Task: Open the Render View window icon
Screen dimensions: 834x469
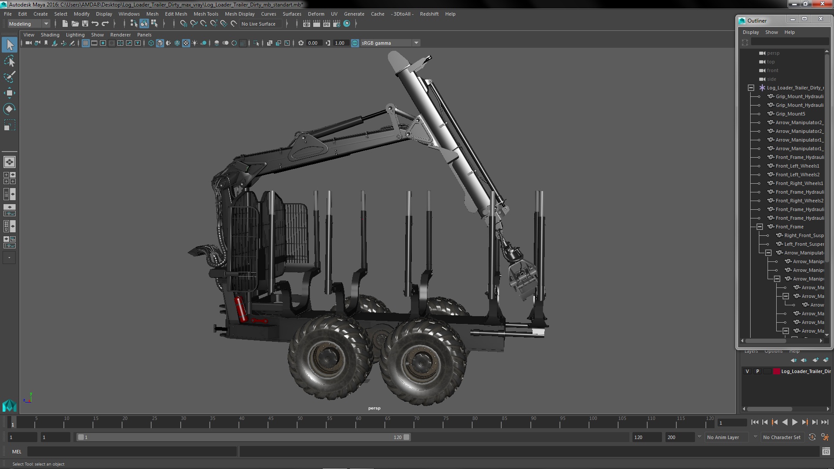Action: [307, 24]
